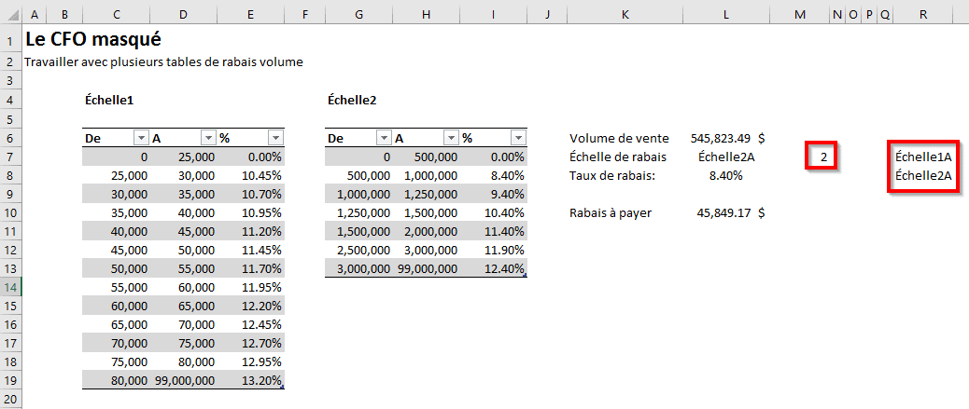
Task: Select row header 6
Action: (9, 138)
